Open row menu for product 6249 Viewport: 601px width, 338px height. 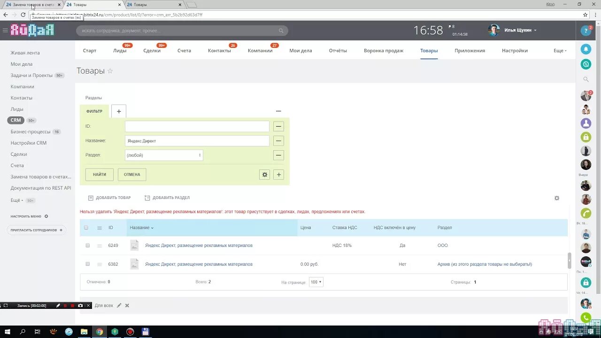[x=99, y=246]
